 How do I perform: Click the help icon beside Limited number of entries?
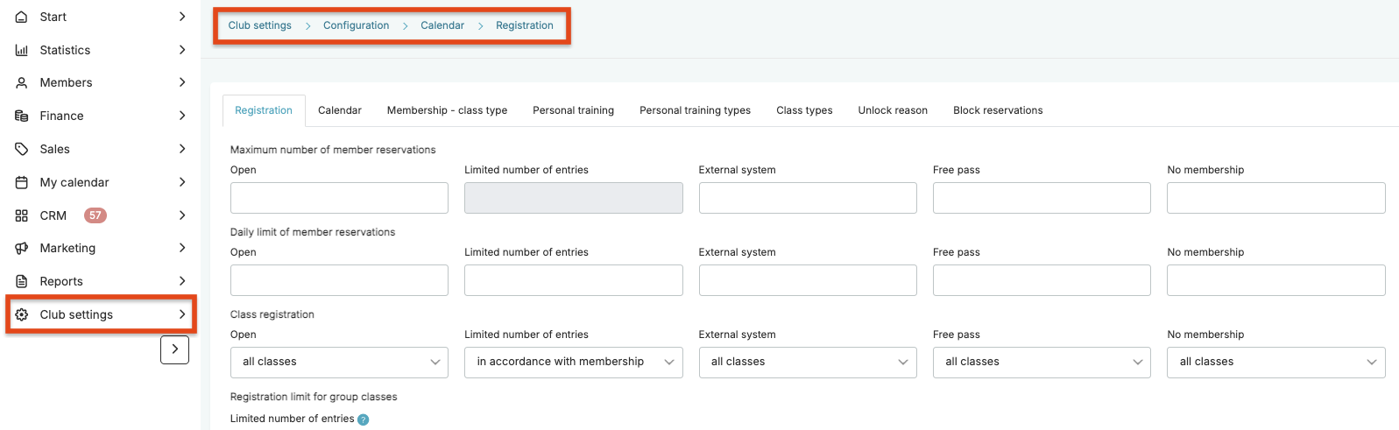(364, 419)
